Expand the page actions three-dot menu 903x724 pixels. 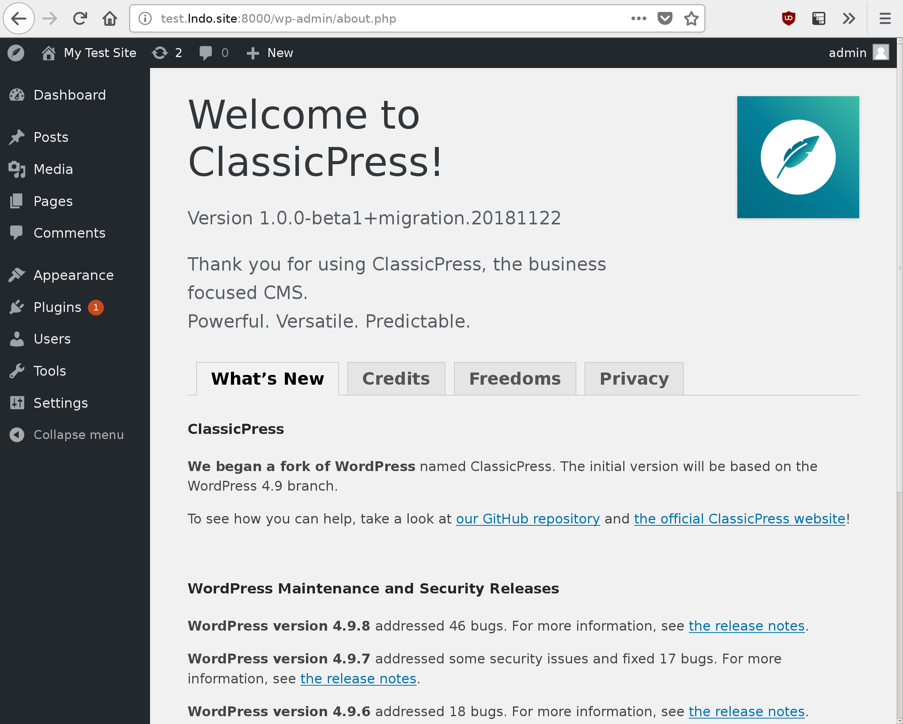638,18
